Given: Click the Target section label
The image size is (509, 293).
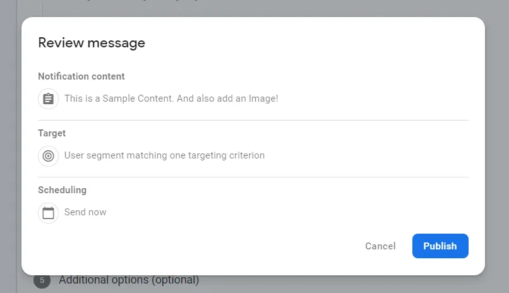Looking at the screenshot, I should coord(52,133).
